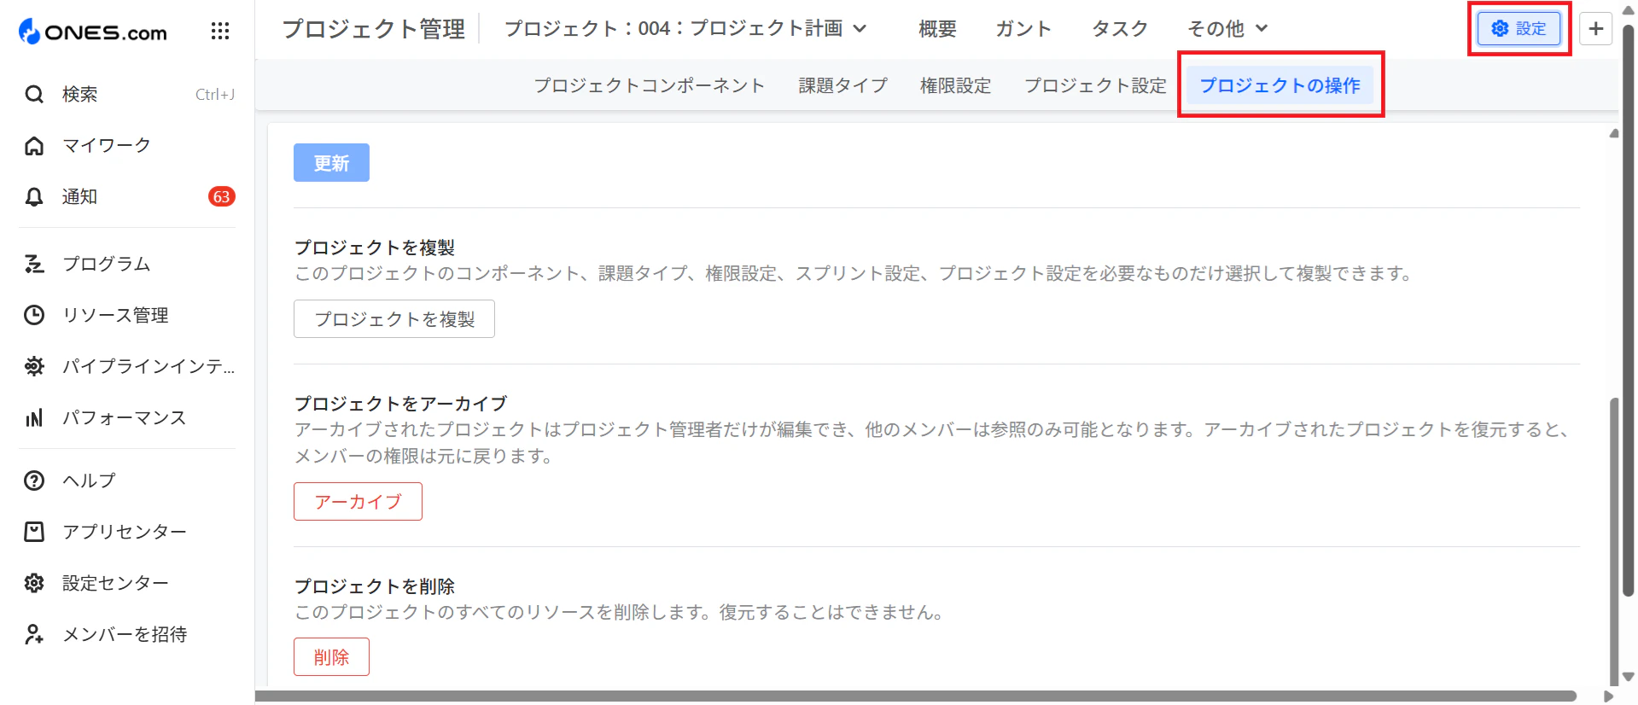Click the resource management clock icon
The width and height of the screenshot is (1638, 705).
click(34, 315)
